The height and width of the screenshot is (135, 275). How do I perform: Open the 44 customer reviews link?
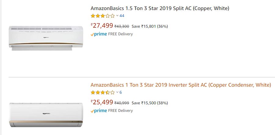(x=122, y=16)
